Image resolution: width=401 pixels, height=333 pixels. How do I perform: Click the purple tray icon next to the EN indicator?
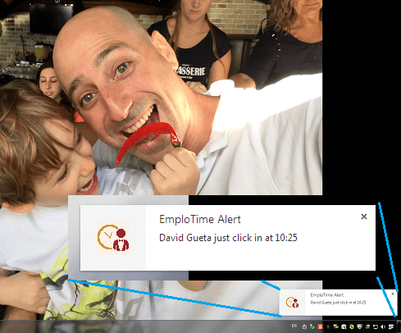coord(304,326)
